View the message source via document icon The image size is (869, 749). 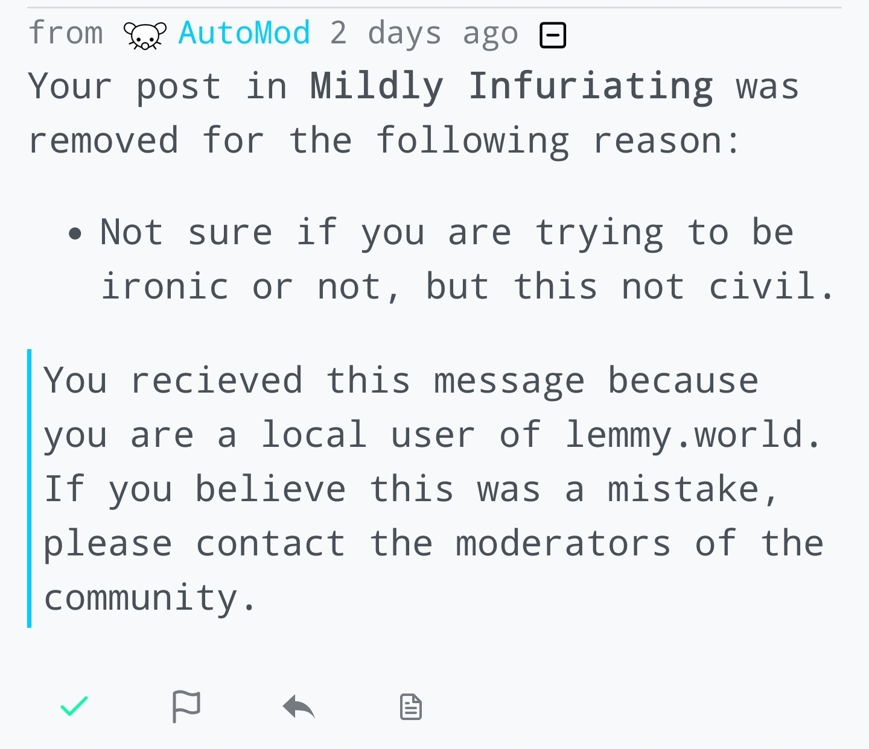point(411,707)
